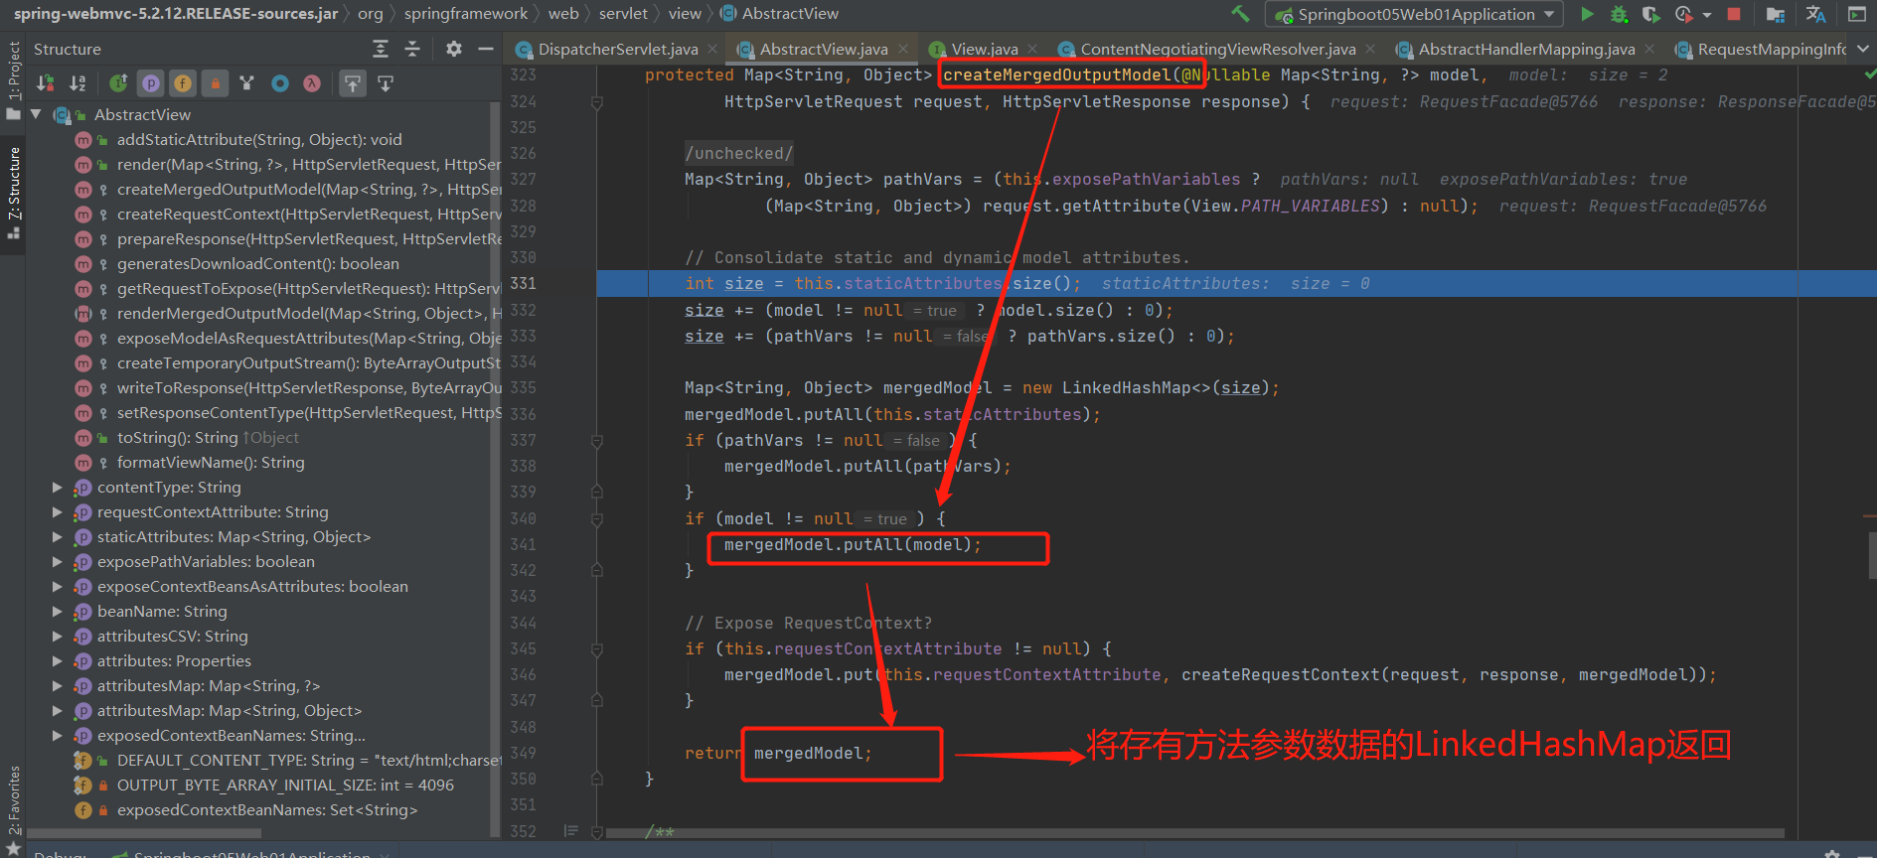Toggle Autoscroll from Source
Screen dimensions: 1877x858
point(386,83)
